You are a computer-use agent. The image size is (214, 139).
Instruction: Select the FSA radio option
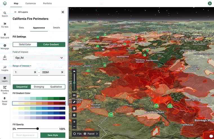click(x=75, y=134)
